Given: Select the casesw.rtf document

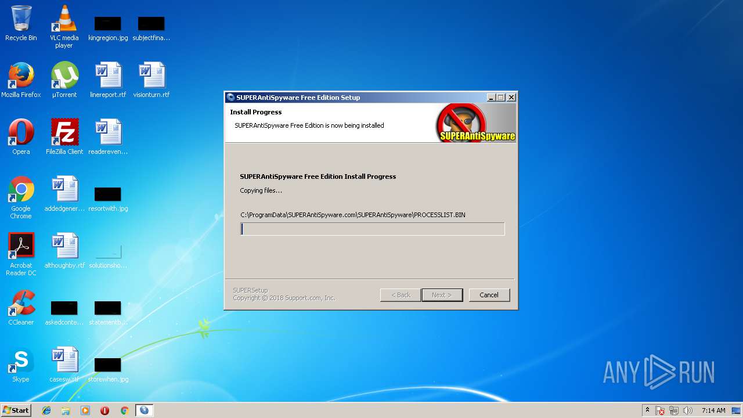Looking at the screenshot, I should point(64,365).
